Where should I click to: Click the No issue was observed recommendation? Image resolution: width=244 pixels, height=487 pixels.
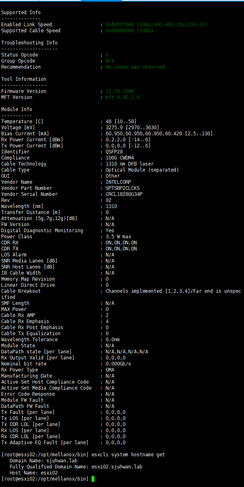tap(135, 67)
